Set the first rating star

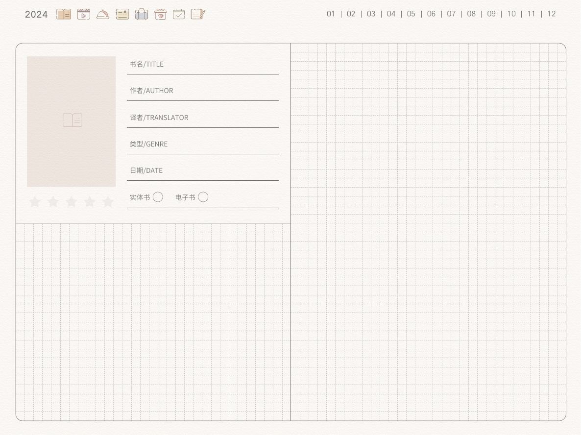click(x=35, y=201)
